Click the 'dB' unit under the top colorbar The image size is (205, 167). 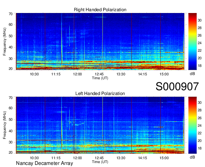coord(192,74)
